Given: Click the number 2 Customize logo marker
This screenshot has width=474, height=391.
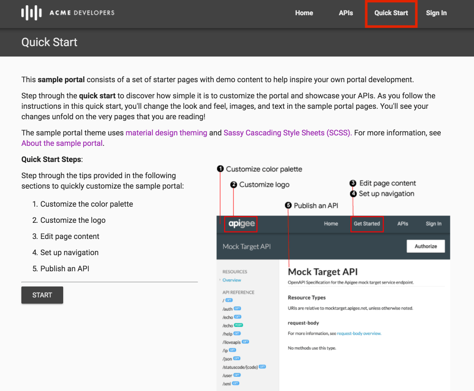Looking at the screenshot, I should click(233, 184).
